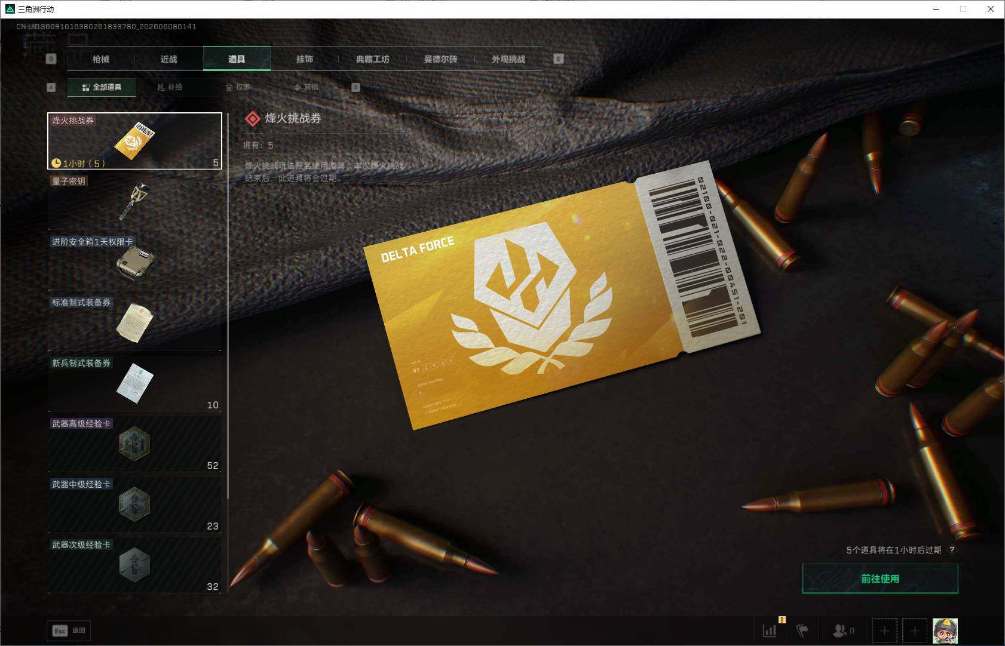Click the D key hint icon
Image resolution: width=1005 pixels, height=646 pixels.
click(x=356, y=87)
